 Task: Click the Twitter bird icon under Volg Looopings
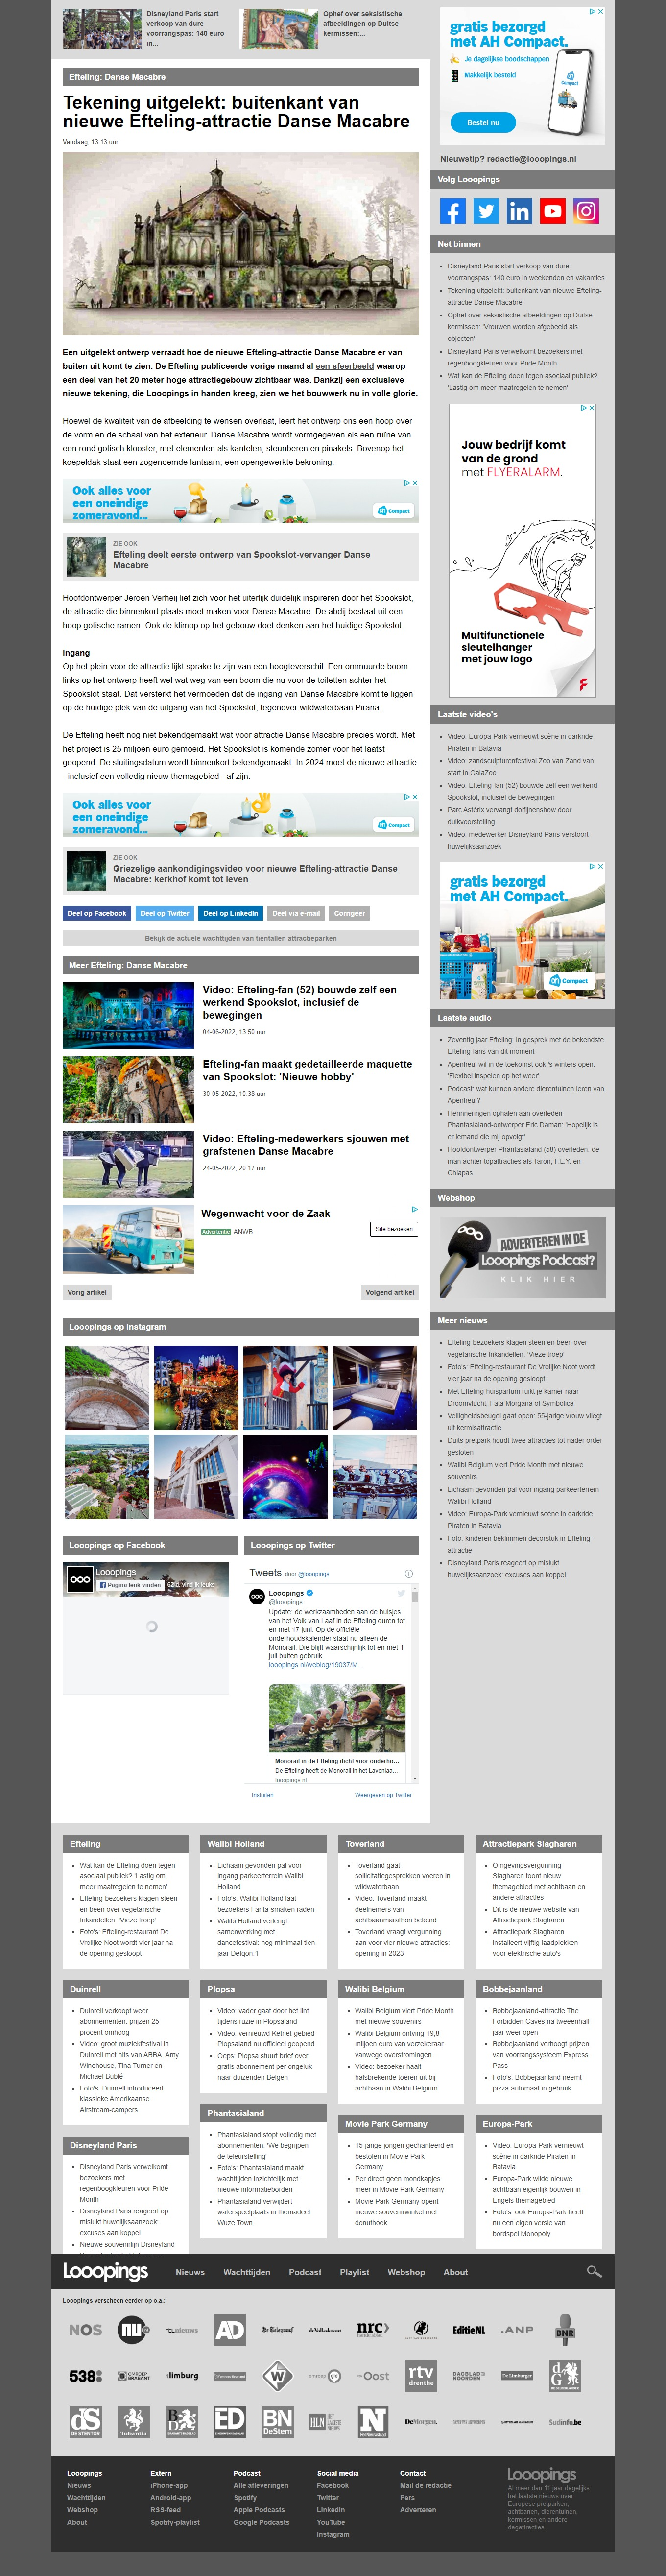click(486, 211)
